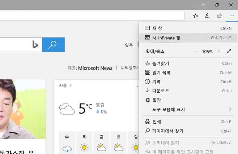Image resolution: width=238 pixels, height=154 pixels.
Task: Select 페이지에서 찾기 (find on page)
Action: [188, 131]
